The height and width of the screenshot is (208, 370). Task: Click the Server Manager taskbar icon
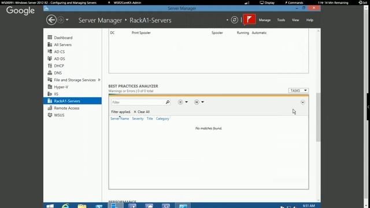coord(116,206)
